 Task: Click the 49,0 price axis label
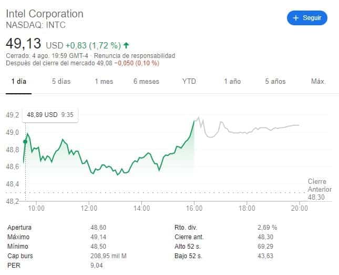pos(13,132)
